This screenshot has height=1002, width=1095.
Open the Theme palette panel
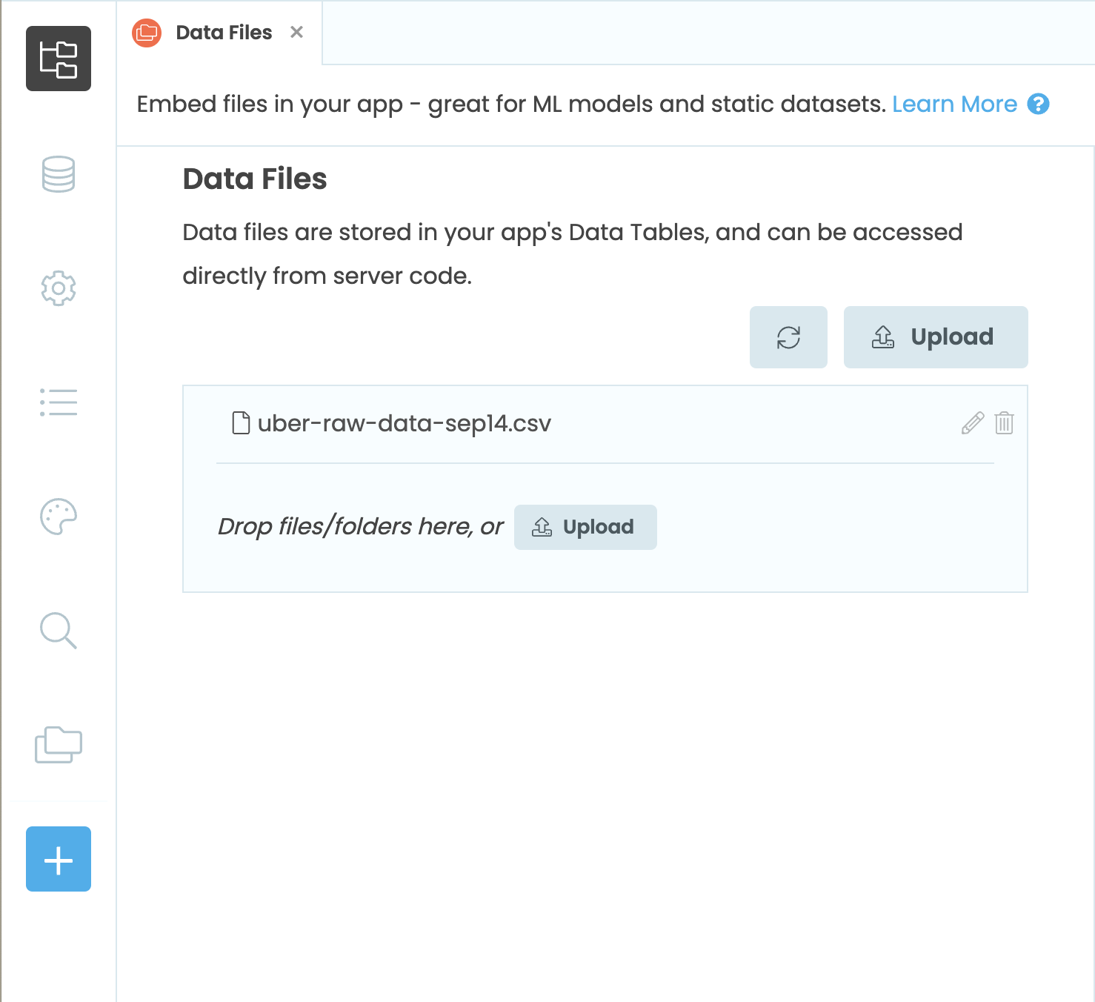59,517
